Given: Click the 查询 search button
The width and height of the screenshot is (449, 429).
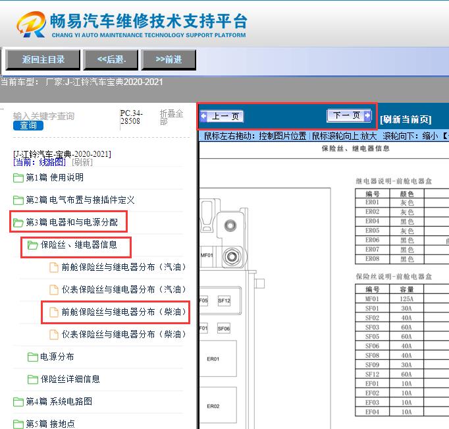Looking at the screenshot, I should [28, 125].
